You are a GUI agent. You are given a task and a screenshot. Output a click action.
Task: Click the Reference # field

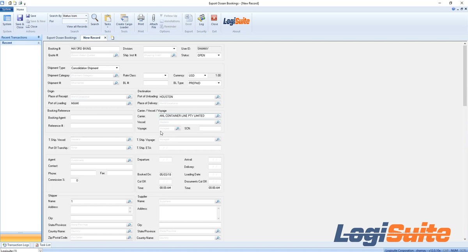101,126
